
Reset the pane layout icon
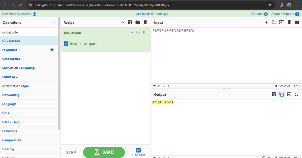(x=297, y=23)
